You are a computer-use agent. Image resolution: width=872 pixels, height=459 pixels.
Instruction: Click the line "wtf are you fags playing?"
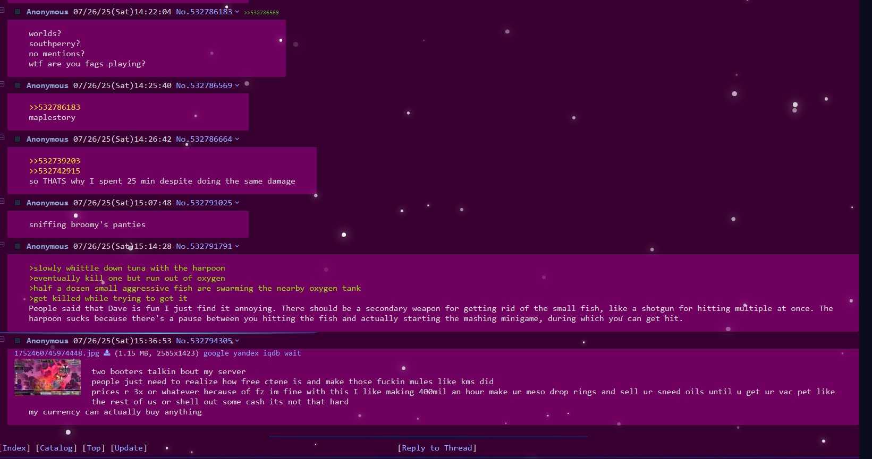87,64
